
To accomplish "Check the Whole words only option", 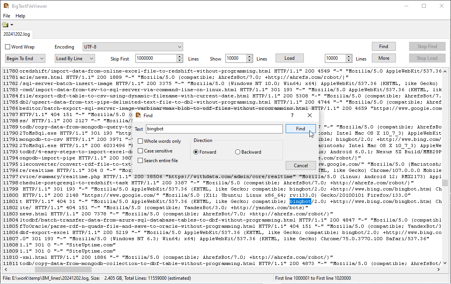I will pos(141,141).
